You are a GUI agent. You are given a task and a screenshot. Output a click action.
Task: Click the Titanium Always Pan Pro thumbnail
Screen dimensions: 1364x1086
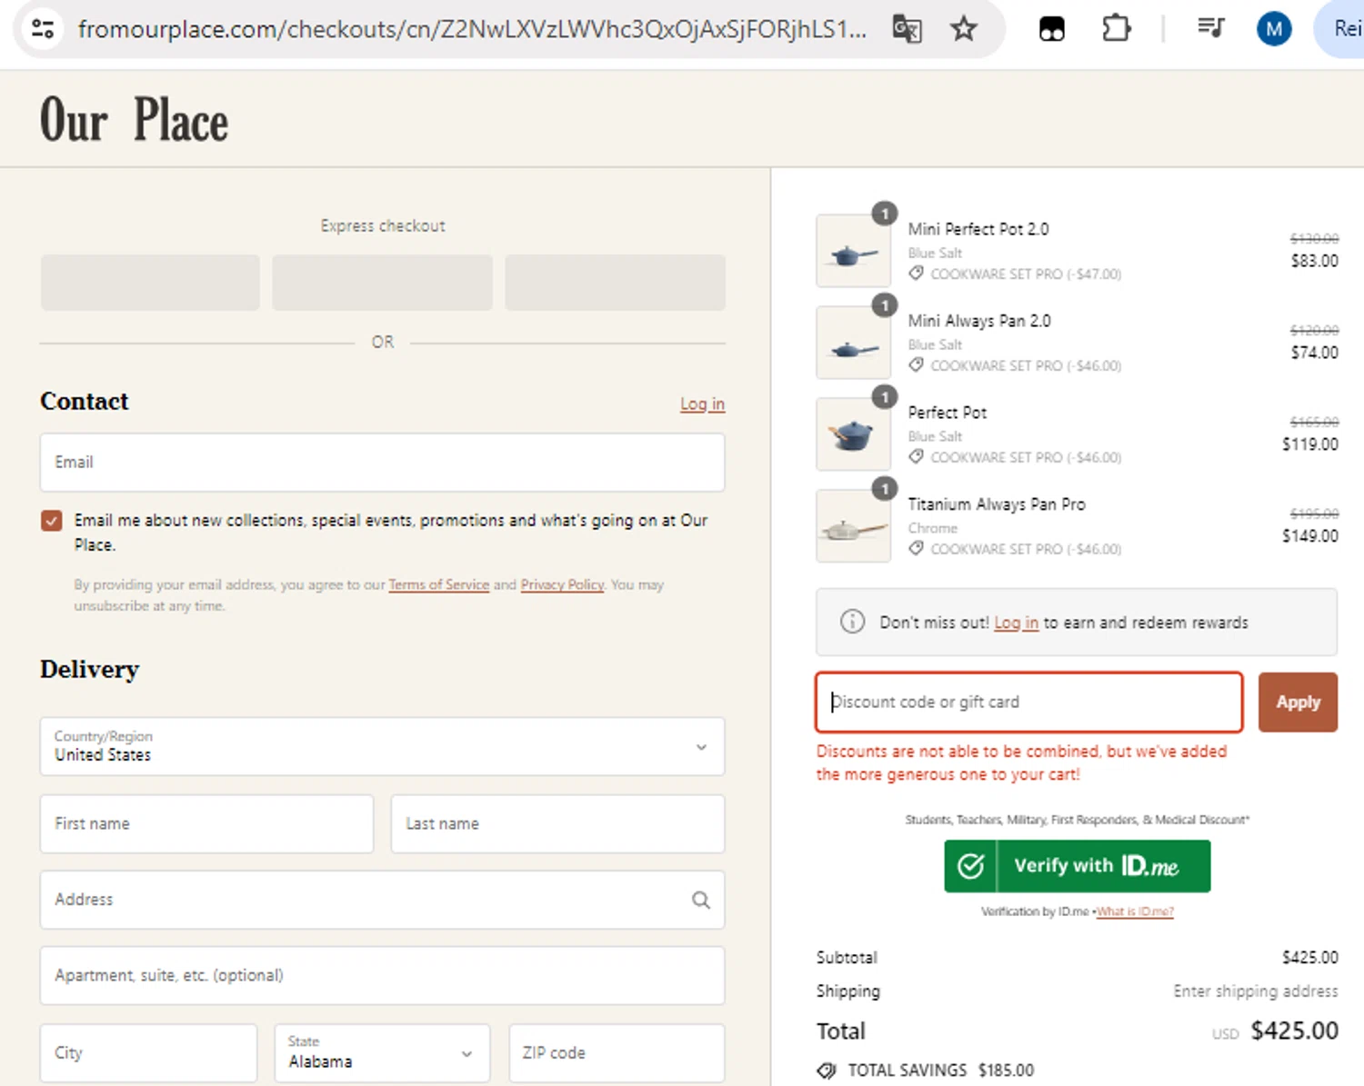pyautogui.click(x=853, y=526)
